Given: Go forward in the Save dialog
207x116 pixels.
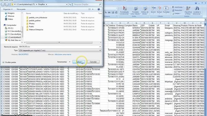Looking at the screenshot, I should (x=7, y=4).
